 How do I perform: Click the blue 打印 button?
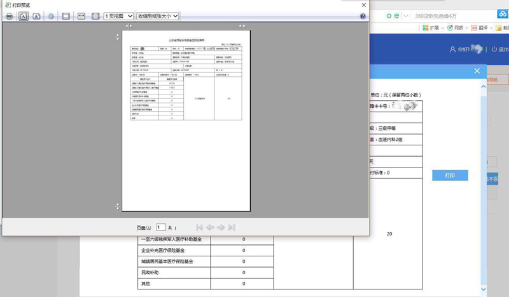450,175
